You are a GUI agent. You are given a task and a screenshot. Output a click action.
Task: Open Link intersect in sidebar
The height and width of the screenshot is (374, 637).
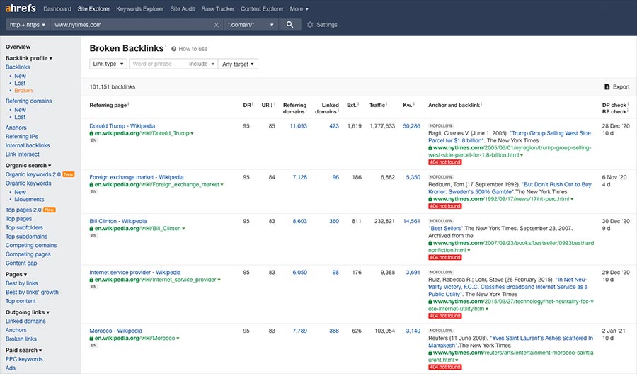23,154
